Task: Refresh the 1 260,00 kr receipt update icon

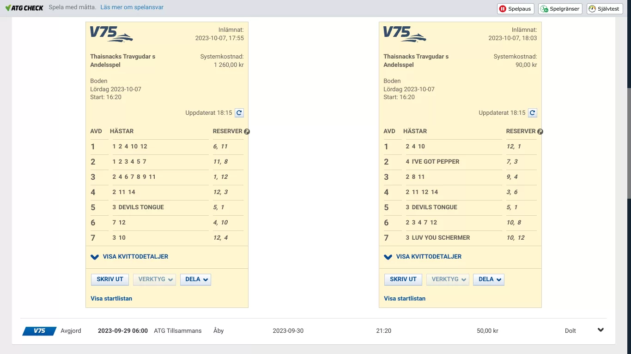Action: tap(239, 113)
